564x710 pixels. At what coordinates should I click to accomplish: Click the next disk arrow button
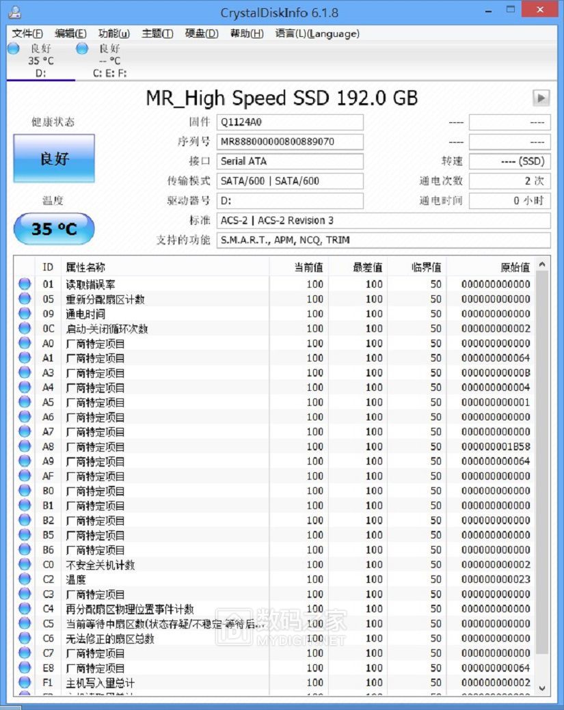coord(541,98)
